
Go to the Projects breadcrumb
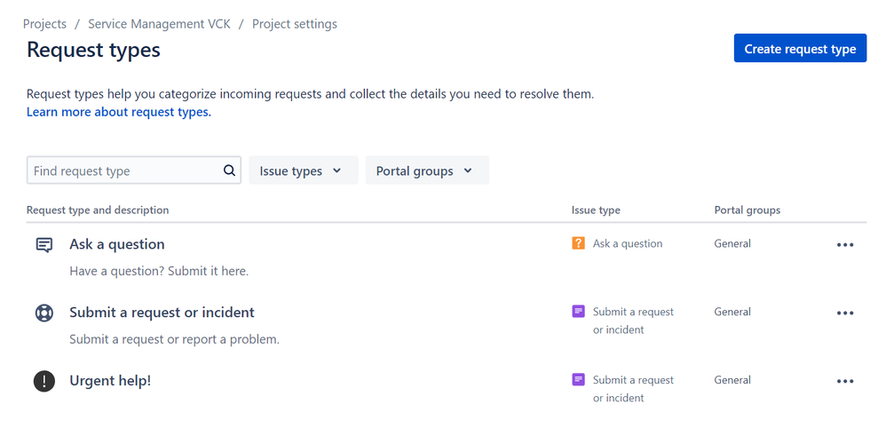tap(44, 24)
